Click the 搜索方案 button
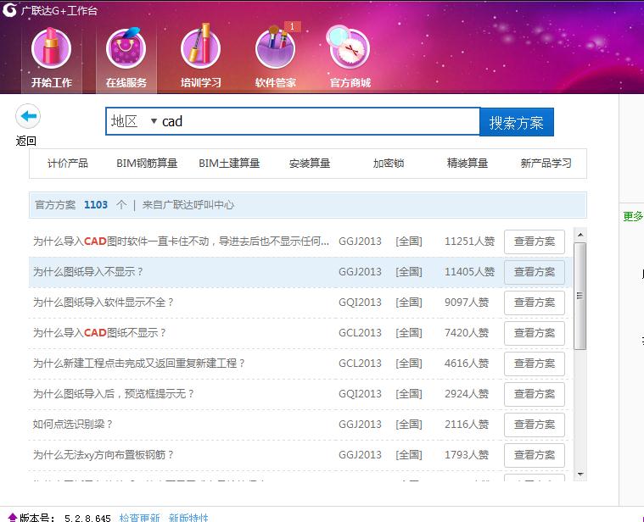Viewport: 644px width, 522px height. coord(516,122)
